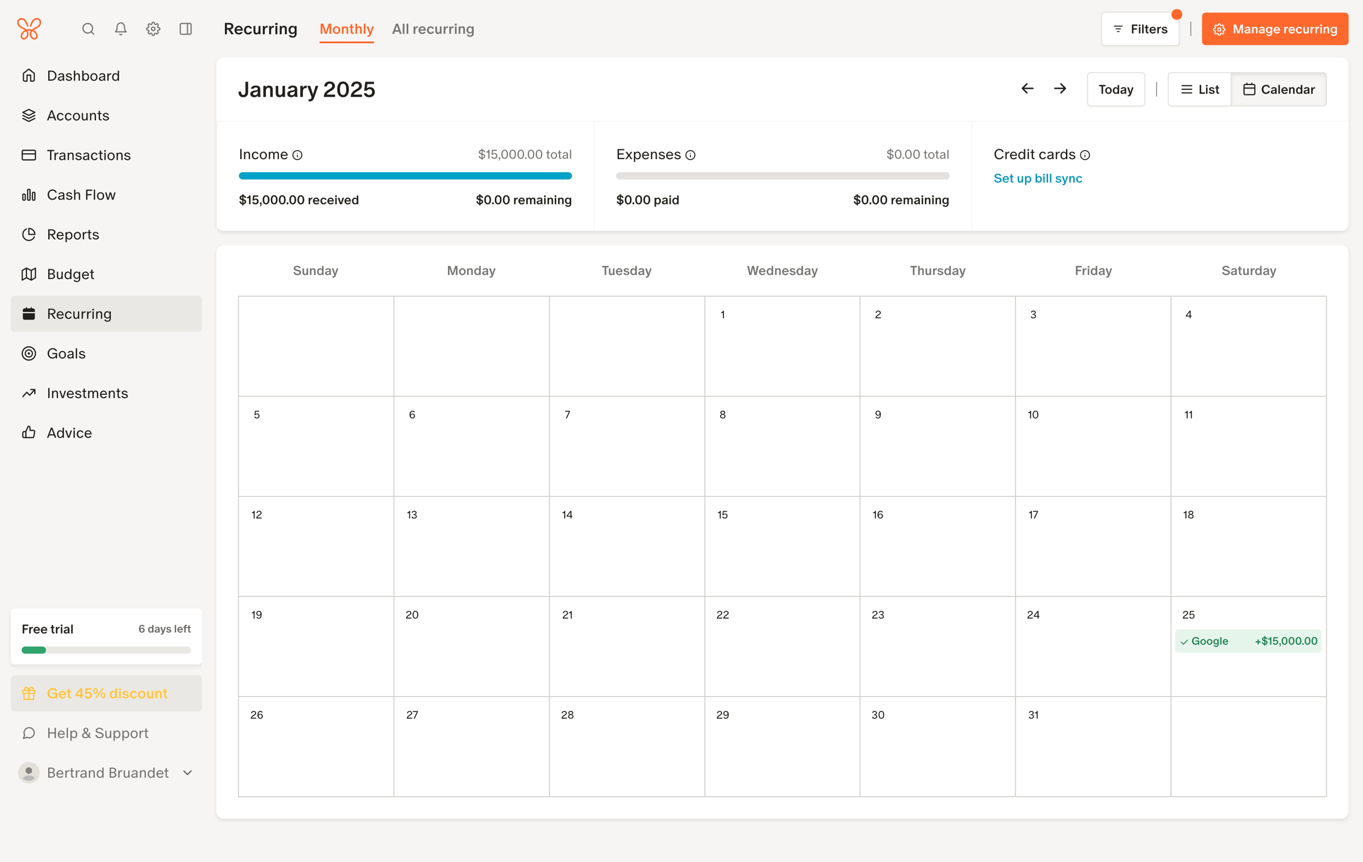Click the Dashboard home icon
Screen dimensions: 1363x862
pyautogui.click(x=29, y=76)
